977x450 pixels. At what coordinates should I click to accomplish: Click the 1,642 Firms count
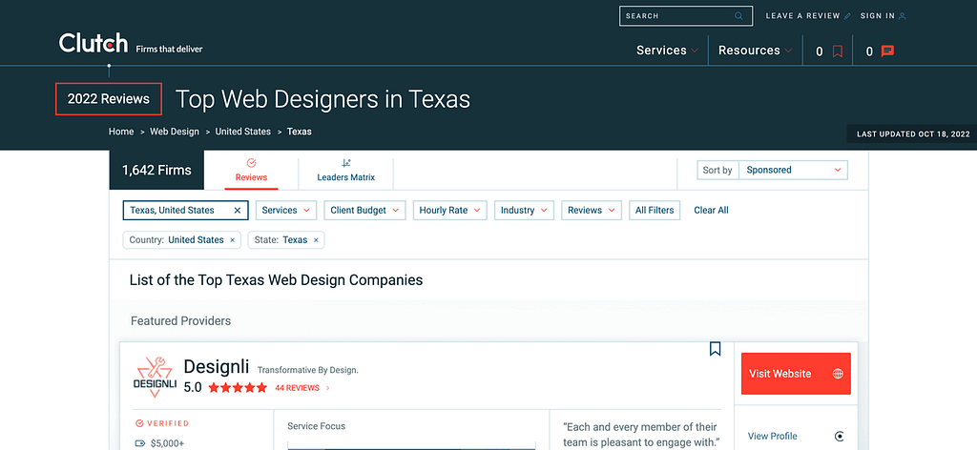[x=156, y=170]
